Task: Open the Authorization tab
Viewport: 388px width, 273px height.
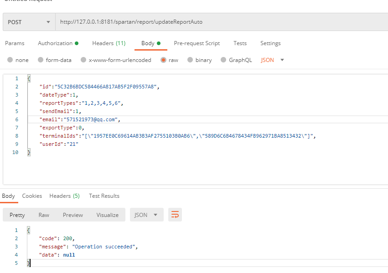Action: pyautogui.click(x=58, y=43)
